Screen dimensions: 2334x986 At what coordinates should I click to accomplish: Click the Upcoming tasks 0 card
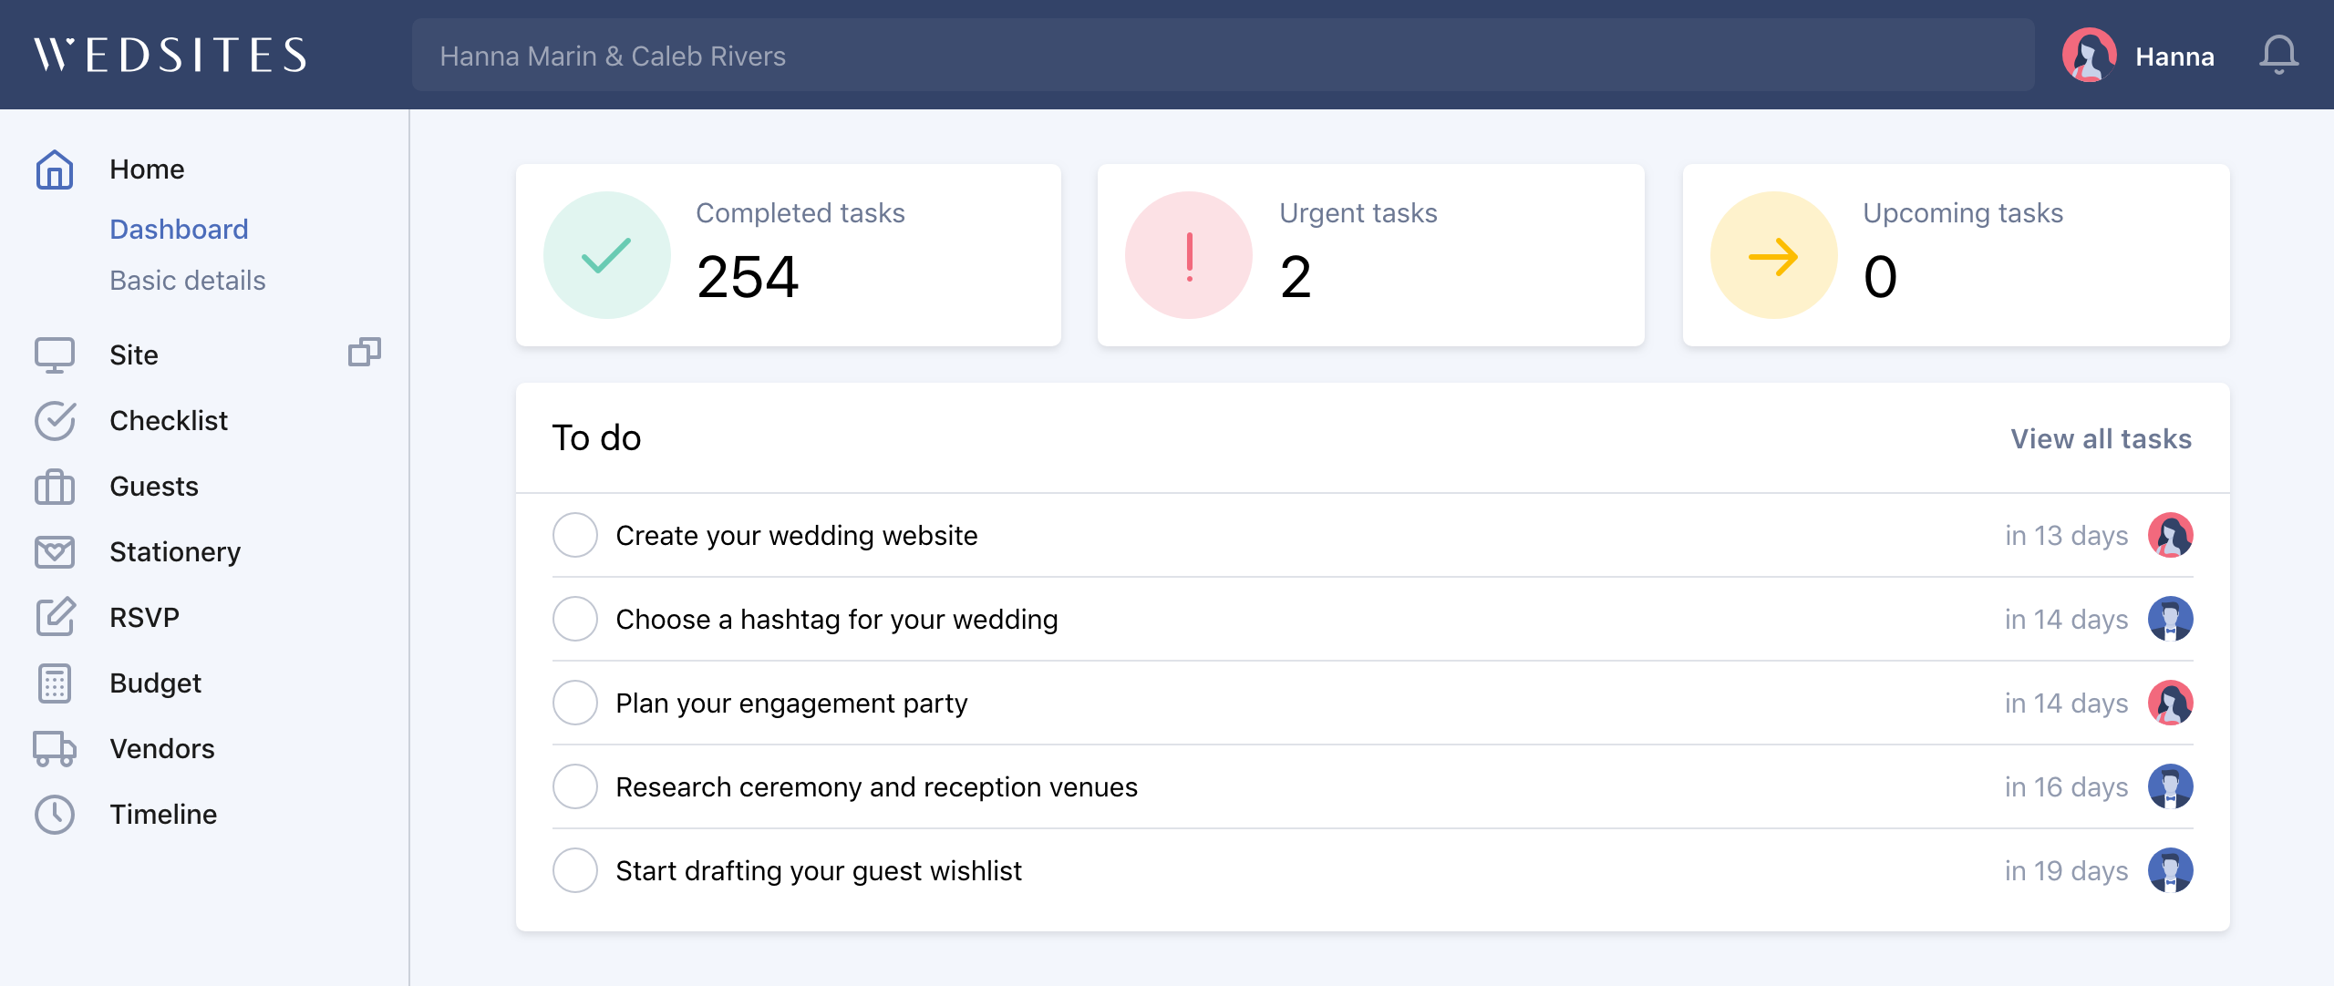click(x=1957, y=255)
